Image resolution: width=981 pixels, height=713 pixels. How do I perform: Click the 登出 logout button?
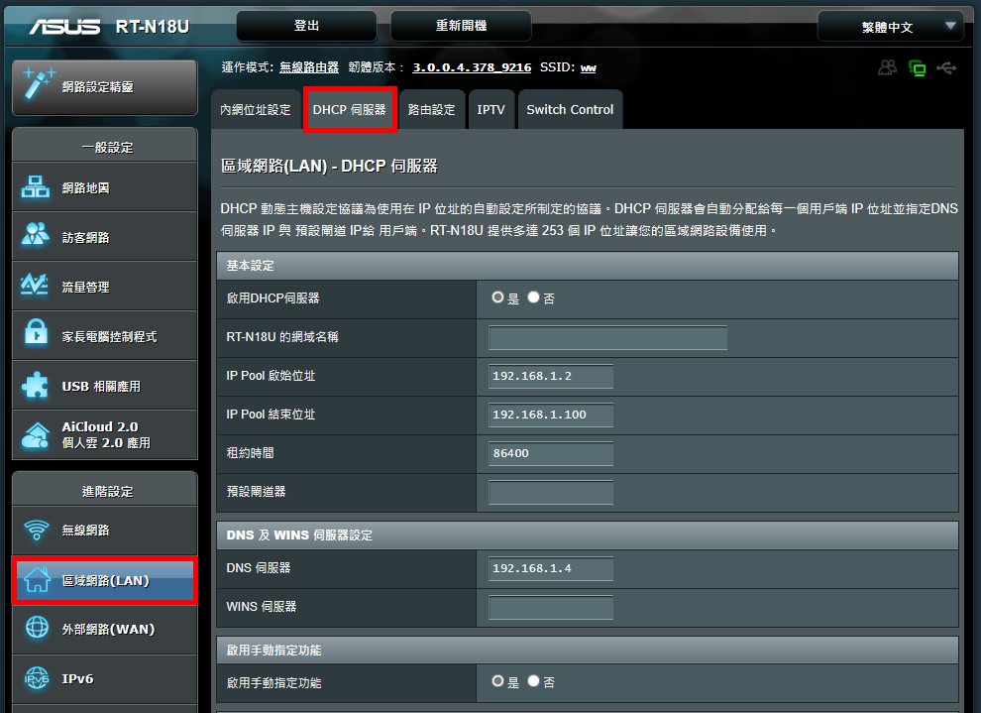coord(305,25)
